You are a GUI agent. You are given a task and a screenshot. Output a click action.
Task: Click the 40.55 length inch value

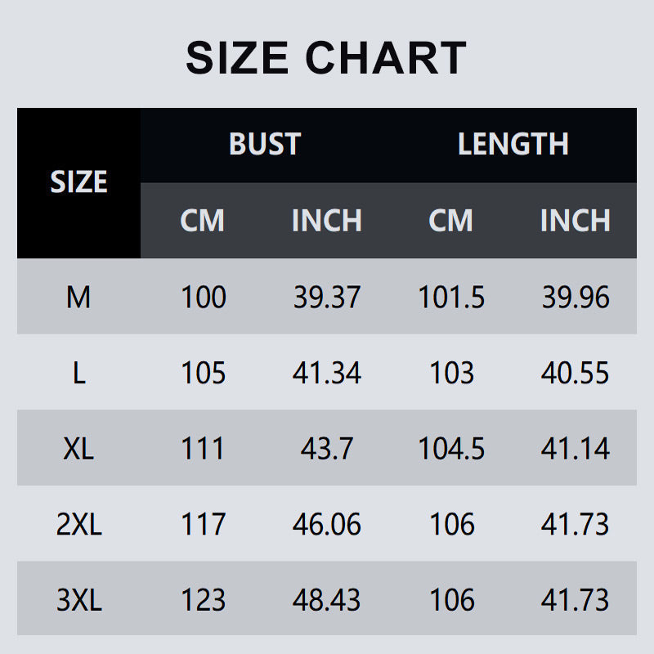(576, 373)
